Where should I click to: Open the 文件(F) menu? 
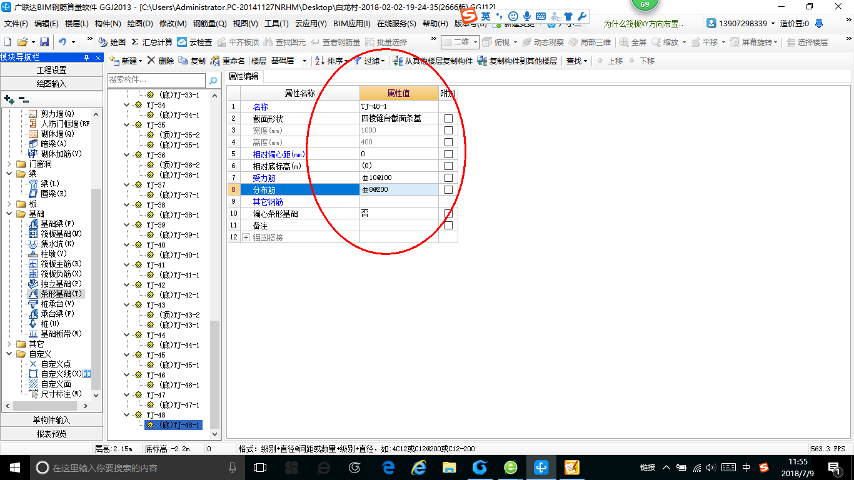[16, 24]
